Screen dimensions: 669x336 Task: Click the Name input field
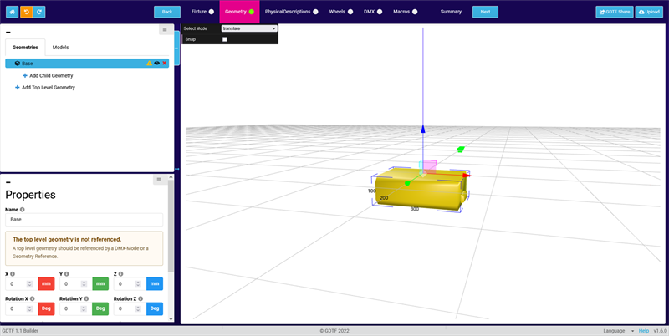pyautogui.click(x=84, y=220)
